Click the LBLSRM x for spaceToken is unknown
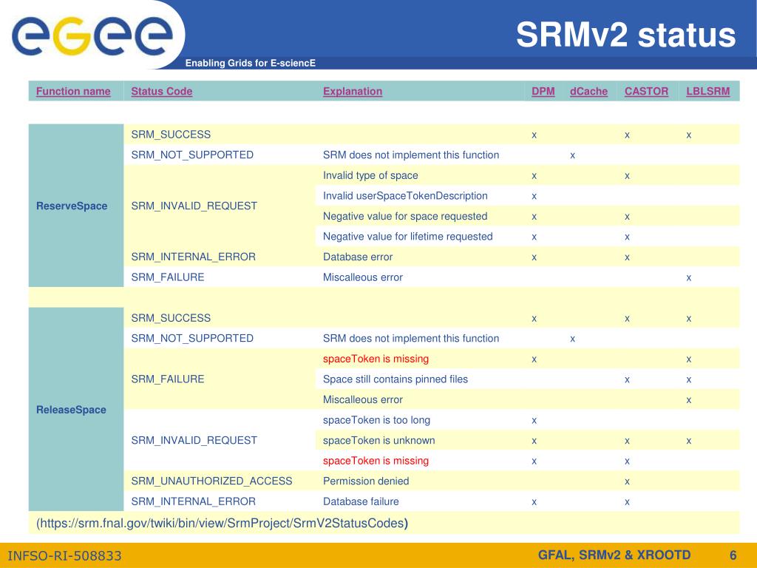Viewport: 757px width, 568px height. coord(689,442)
